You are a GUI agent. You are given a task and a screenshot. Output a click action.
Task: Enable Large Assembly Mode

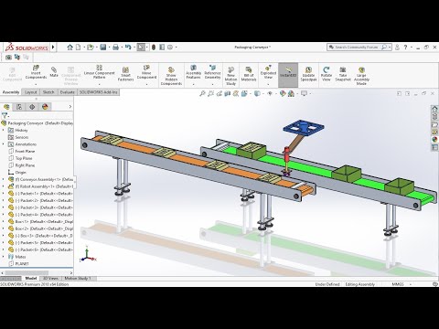point(361,76)
